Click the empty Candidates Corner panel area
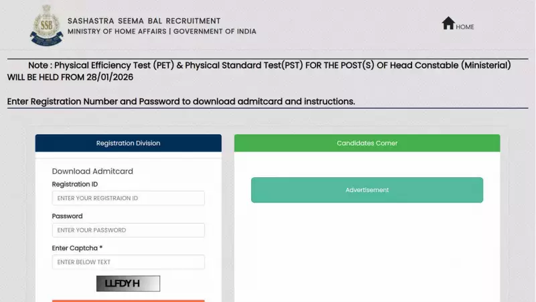 [366, 248]
